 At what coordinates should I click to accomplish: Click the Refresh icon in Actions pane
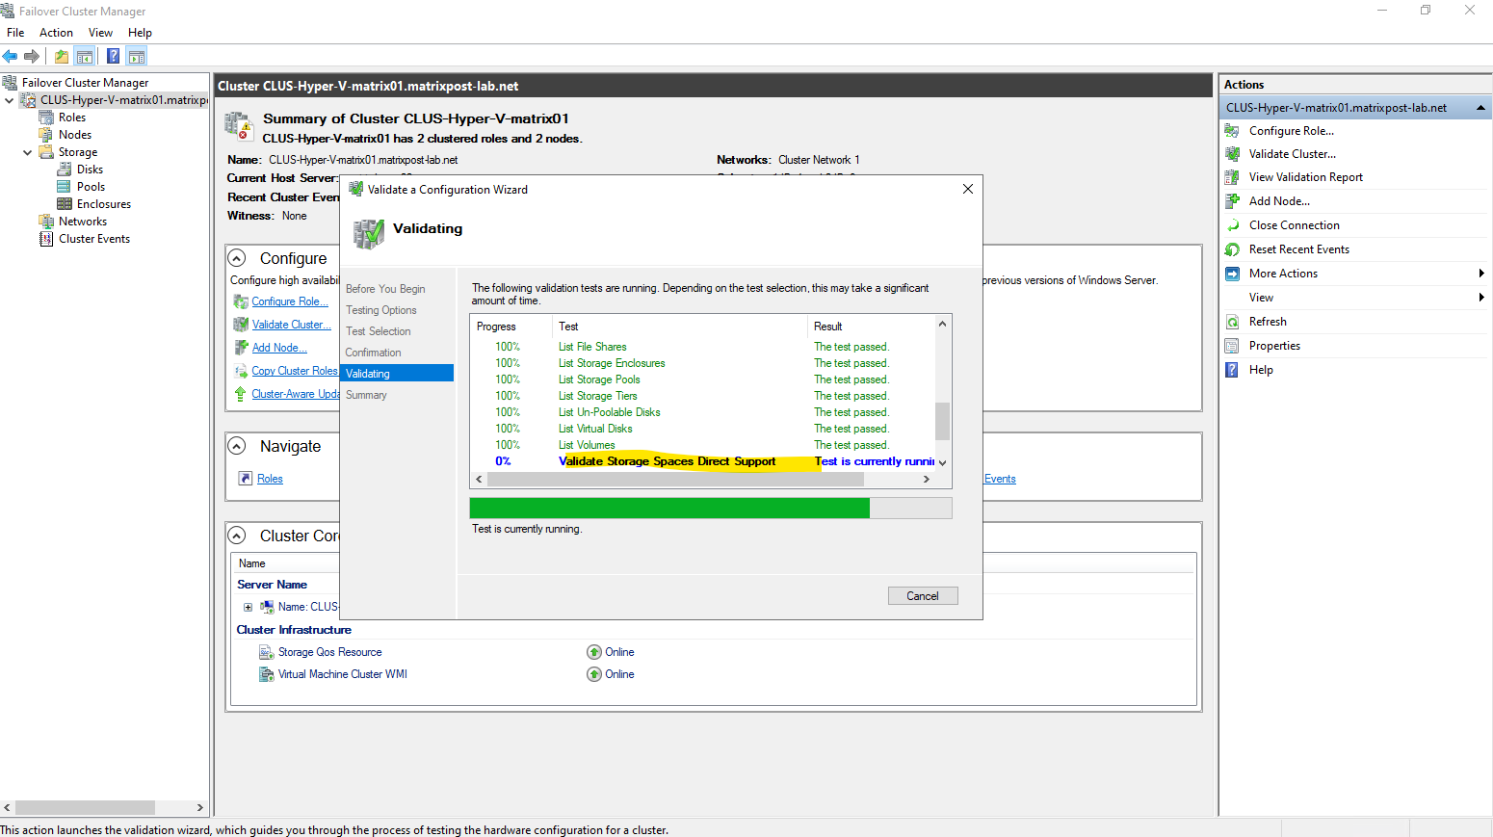(1232, 322)
